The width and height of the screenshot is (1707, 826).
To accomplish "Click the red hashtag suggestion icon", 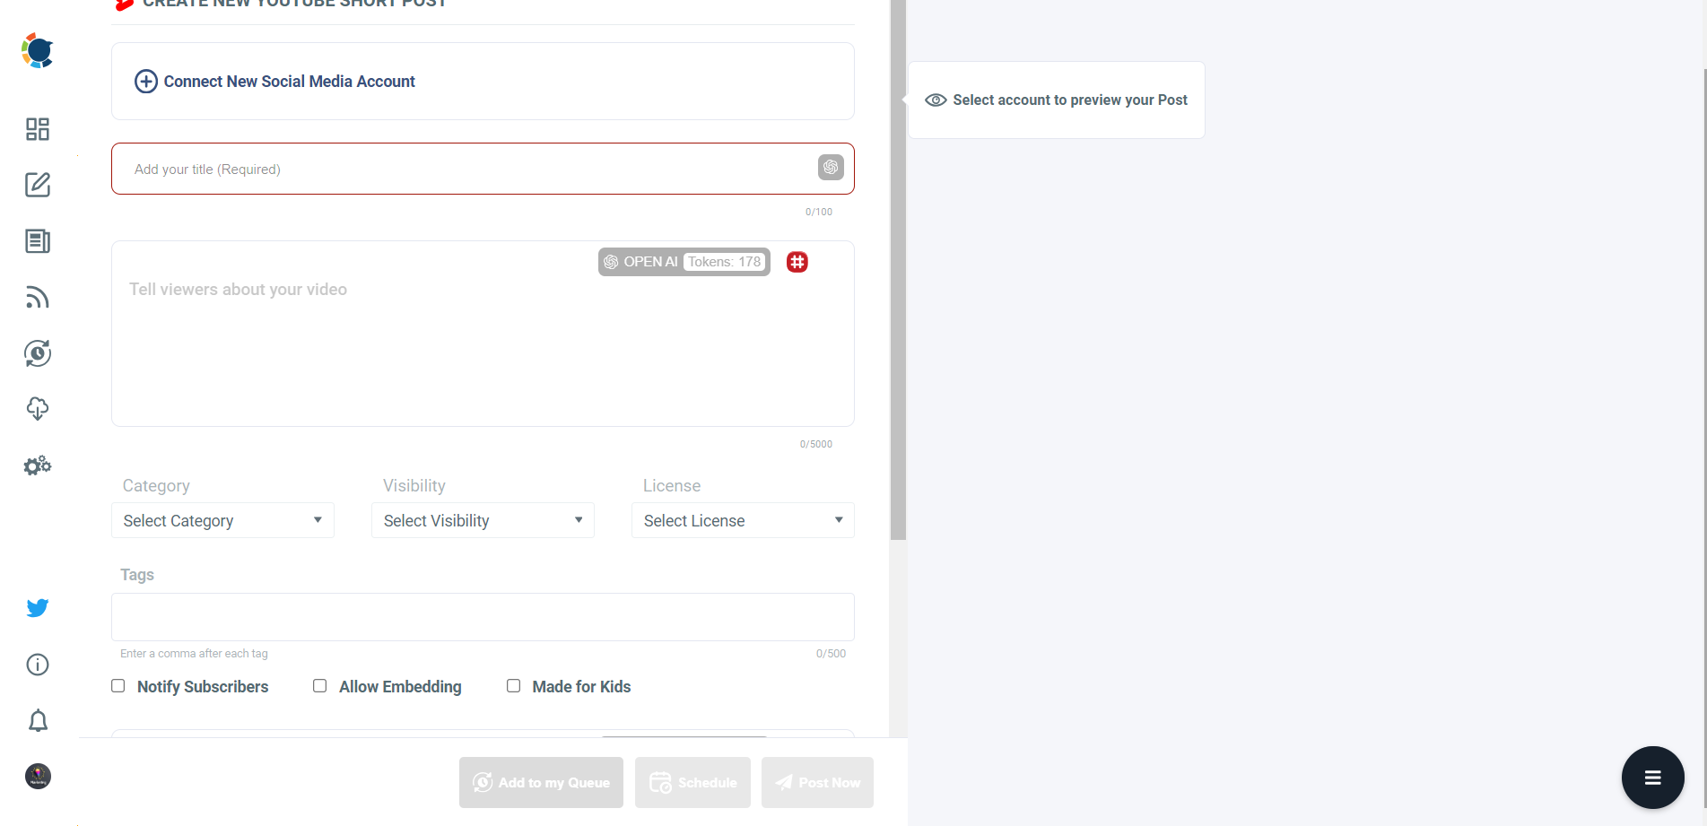I will (x=797, y=261).
